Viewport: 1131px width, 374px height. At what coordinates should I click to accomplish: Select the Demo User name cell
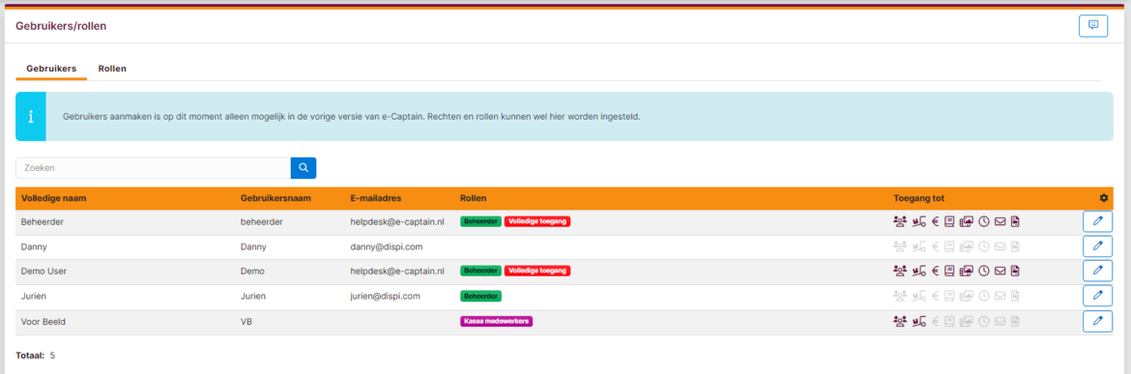(x=44, y=271)
